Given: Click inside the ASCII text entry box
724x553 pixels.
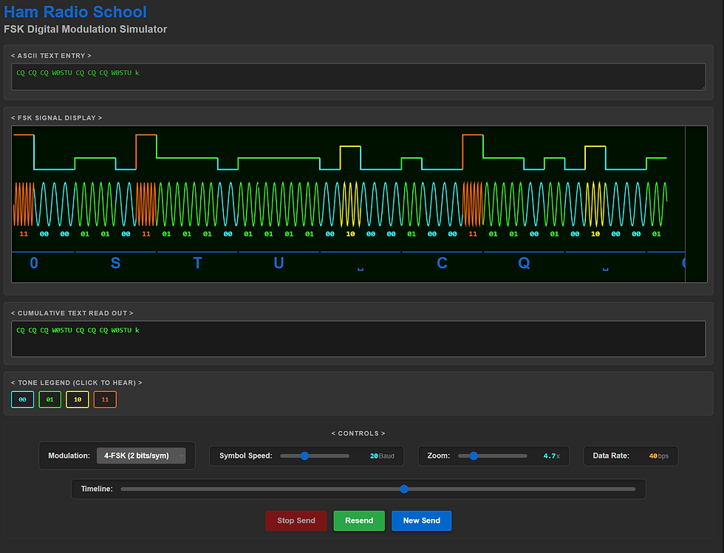Looking at the screenshot, I should [x=358, y=76].
